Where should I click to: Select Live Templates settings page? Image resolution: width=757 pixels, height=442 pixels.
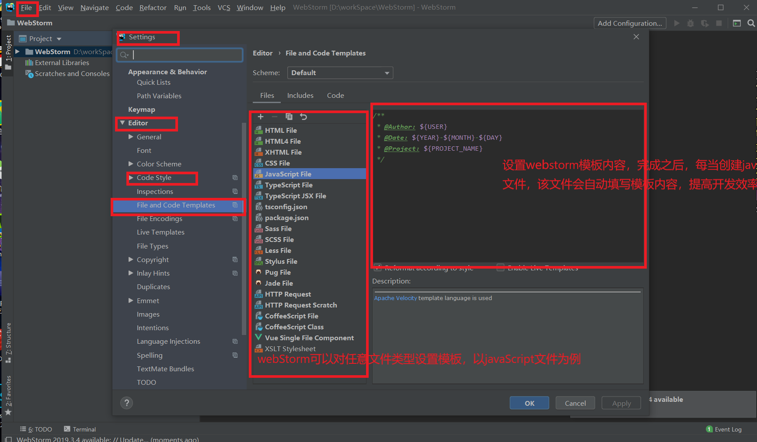[x=160, y=232]
